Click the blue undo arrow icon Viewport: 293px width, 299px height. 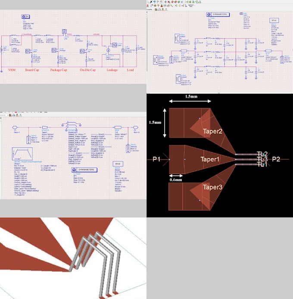coord(155,2)
